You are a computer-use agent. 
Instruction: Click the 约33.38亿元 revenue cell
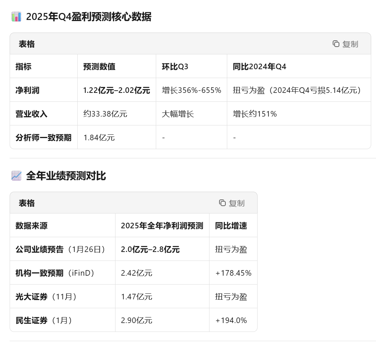[105, 114]
